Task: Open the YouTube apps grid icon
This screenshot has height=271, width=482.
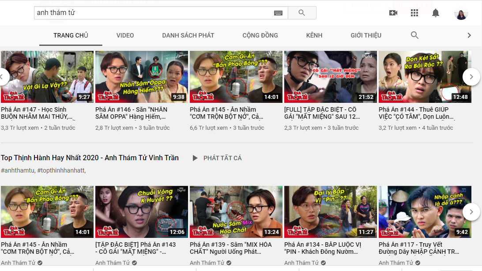Action: point(414,13)
